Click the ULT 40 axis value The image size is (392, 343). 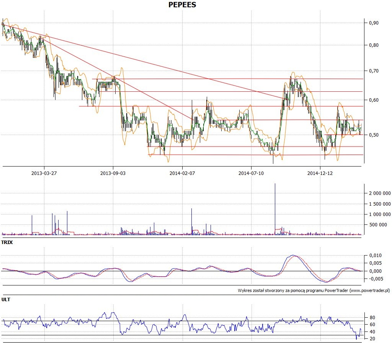(x=372, y=332)
